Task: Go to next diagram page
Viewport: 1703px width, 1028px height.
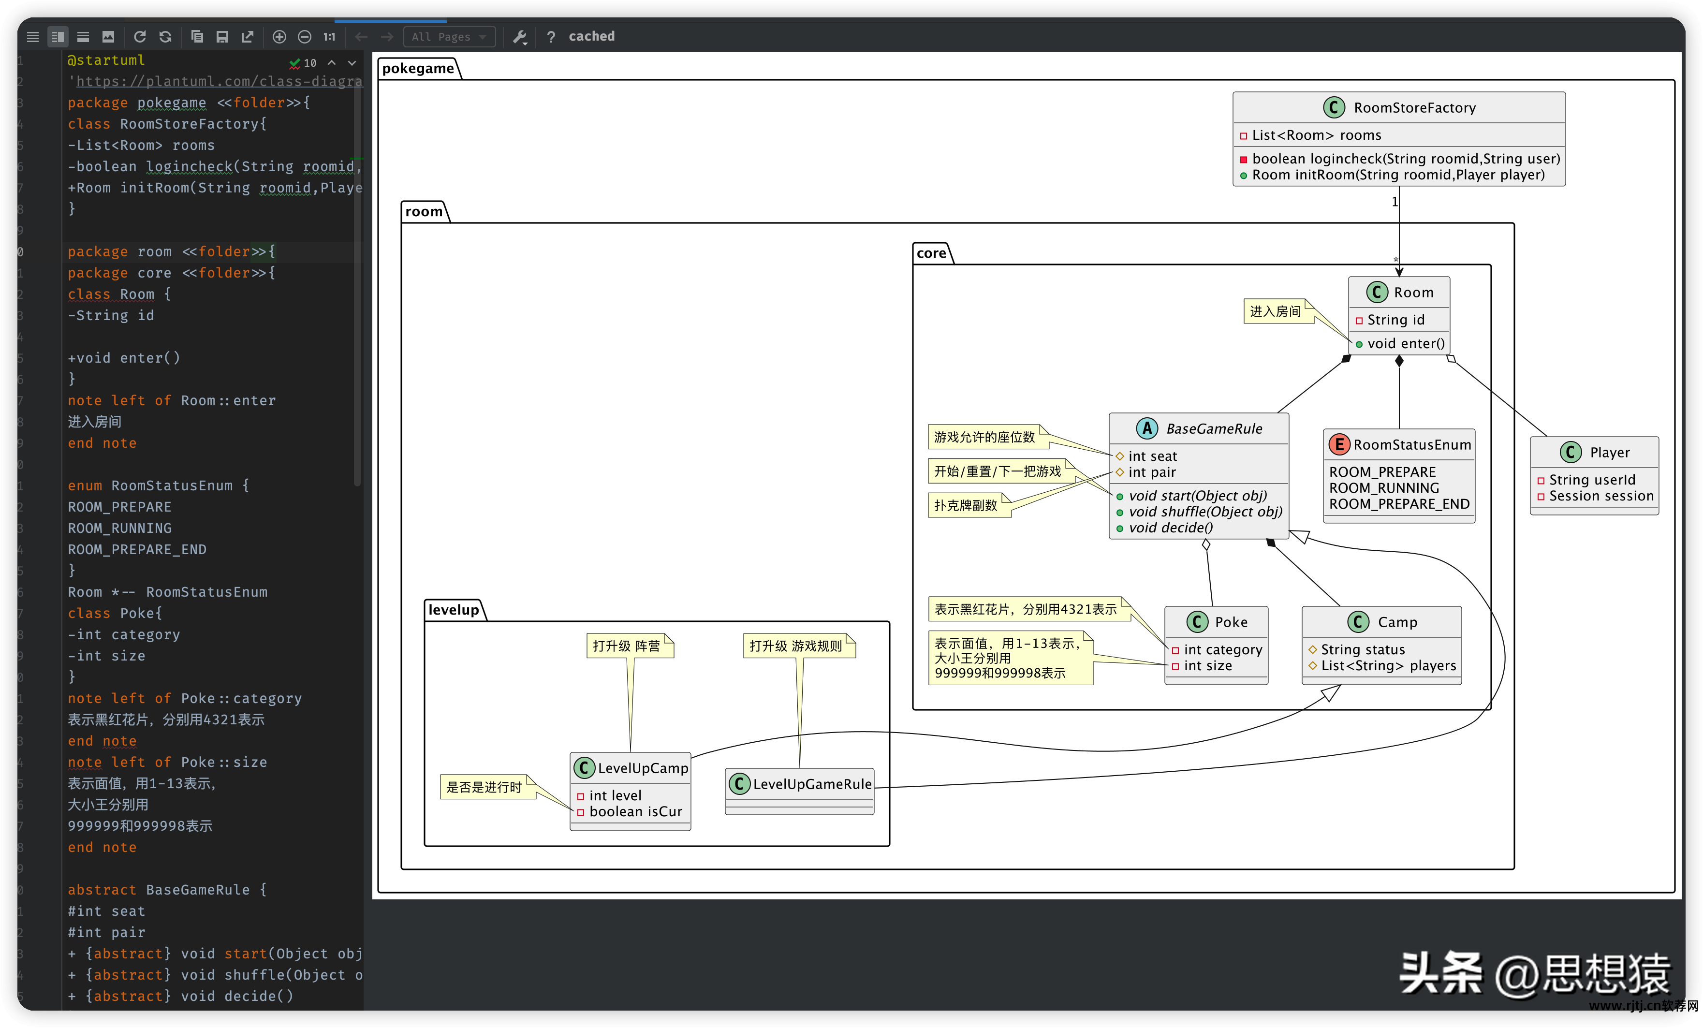Action: [387, 37]
